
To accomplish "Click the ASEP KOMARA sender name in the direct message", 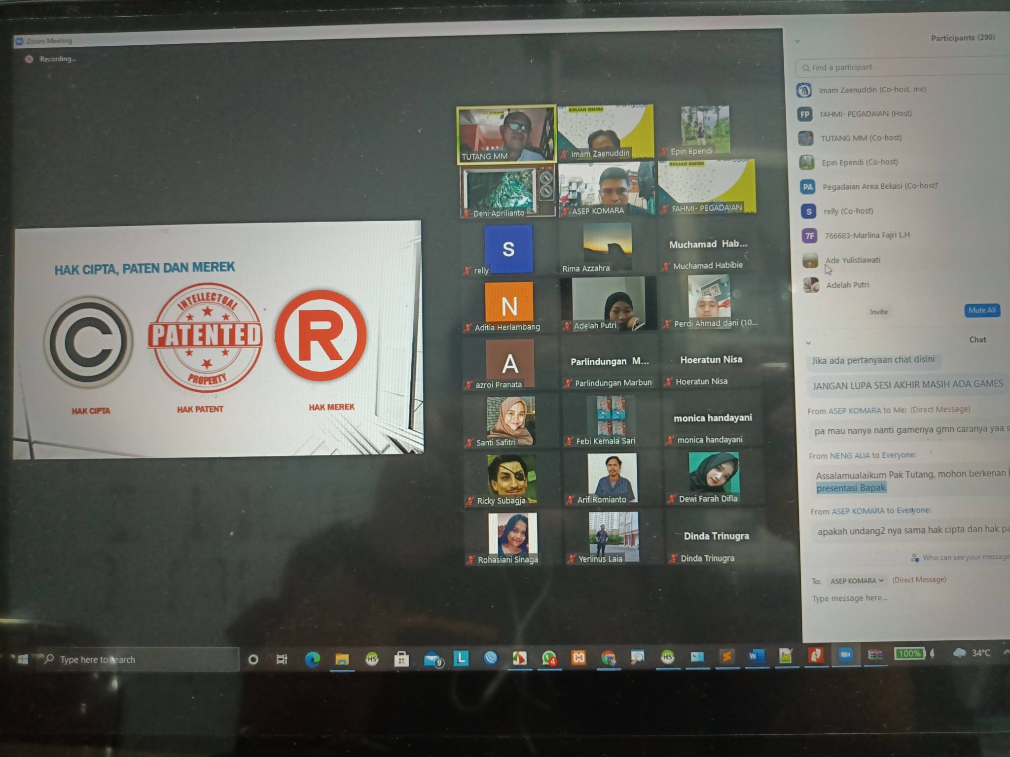I will [854, 411].
